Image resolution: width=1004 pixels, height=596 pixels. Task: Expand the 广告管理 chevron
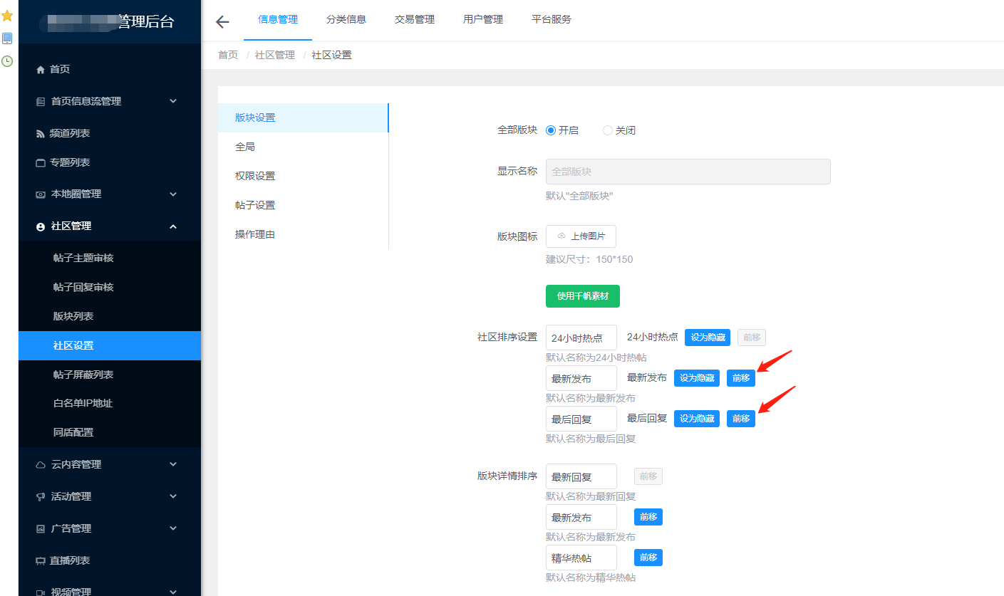[173, 528]
